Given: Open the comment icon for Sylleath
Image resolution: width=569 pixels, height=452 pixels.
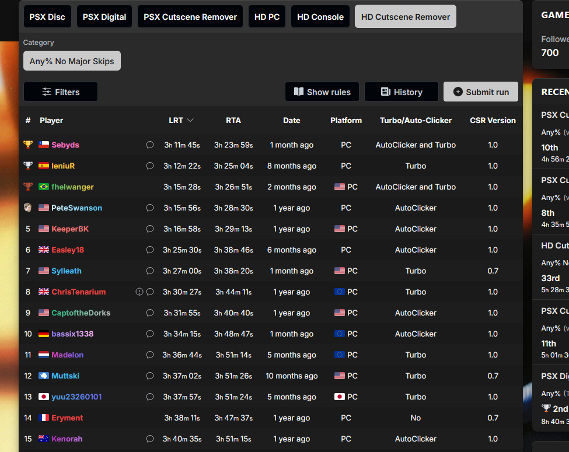Looking at the screenshot, I should pyautogui.click(x=150, y=271).
